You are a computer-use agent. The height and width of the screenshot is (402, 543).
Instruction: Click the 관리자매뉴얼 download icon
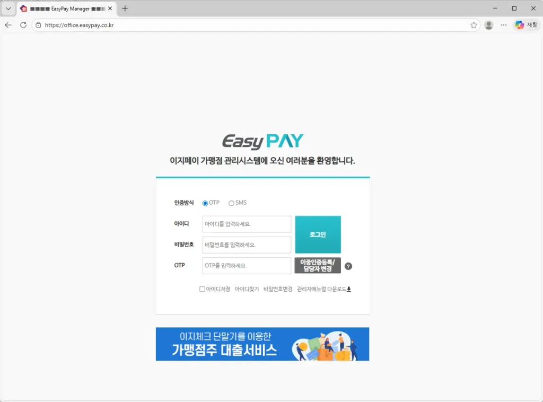pos(349,290)
